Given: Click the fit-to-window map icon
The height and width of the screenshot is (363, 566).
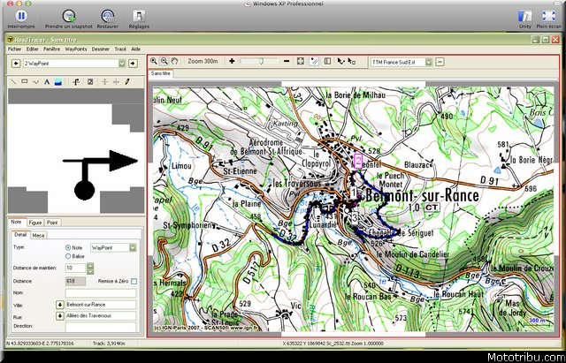Looking at the screenshot, I should coord(301,61).
